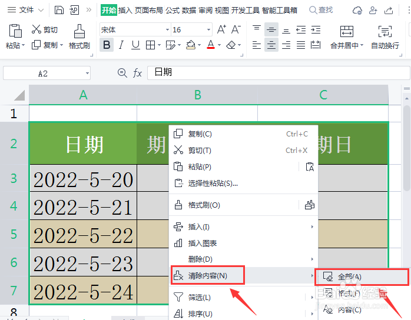This screenshot has height=320, width=411.
Task: Click the red font color icon
Action: coord(211,45)
